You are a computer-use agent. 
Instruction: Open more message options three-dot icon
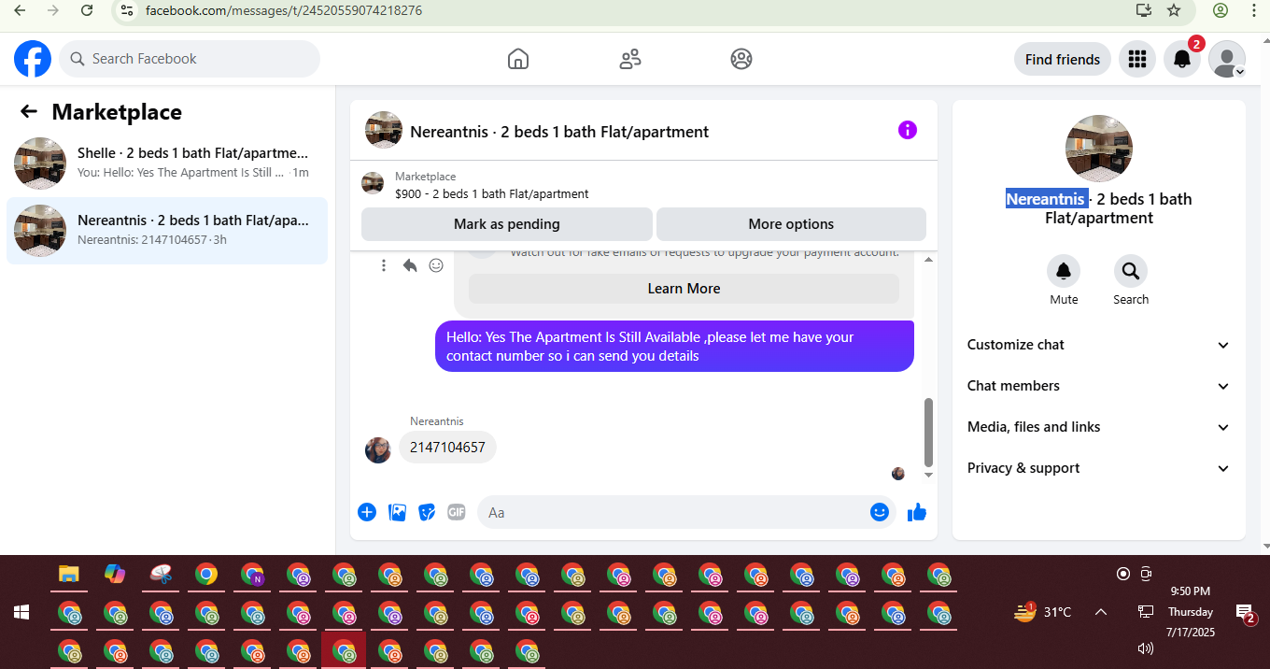pos(384,265)
